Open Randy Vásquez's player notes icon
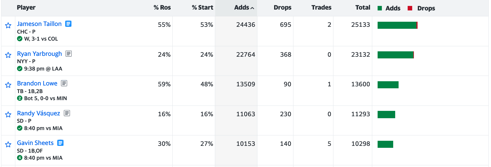 tap(67, 113)
